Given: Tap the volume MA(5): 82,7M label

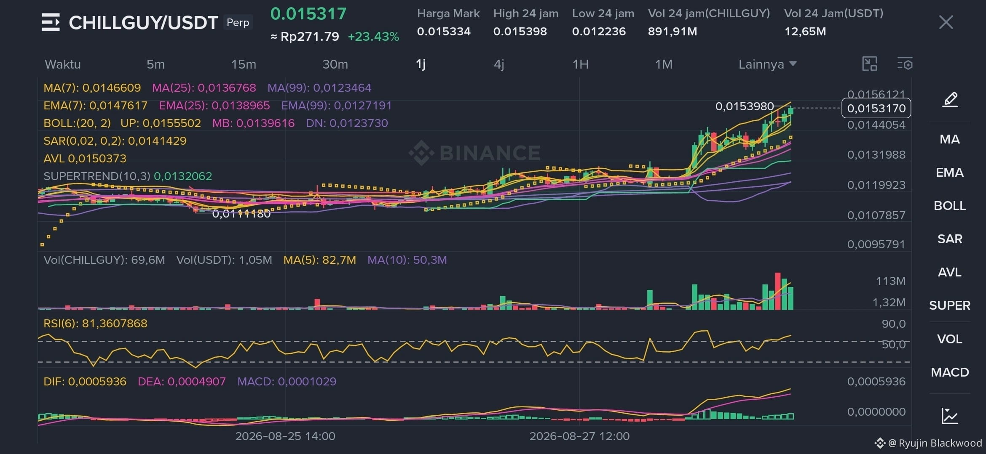Looking at the screenshot, I should click(319, 260).
